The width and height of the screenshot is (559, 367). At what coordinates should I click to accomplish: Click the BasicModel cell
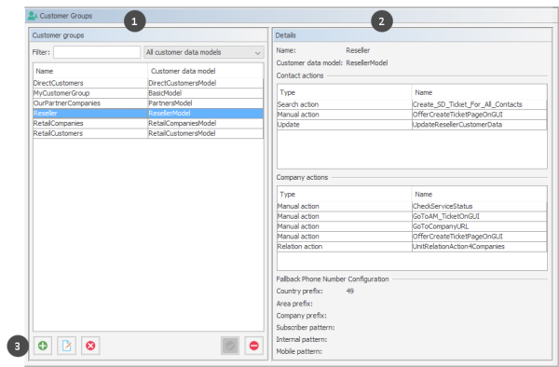(x=205, y=93)
